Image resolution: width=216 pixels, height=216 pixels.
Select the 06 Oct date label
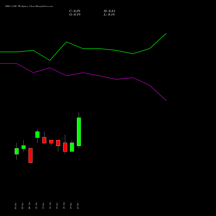[29, 206]
